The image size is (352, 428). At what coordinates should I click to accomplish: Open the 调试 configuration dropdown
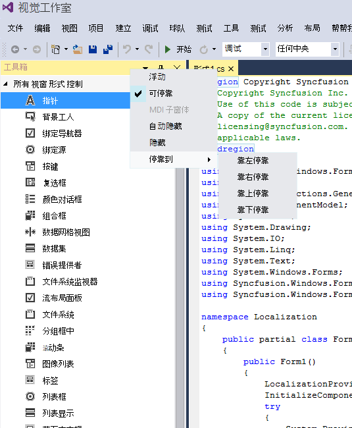(x=265, y=49)
